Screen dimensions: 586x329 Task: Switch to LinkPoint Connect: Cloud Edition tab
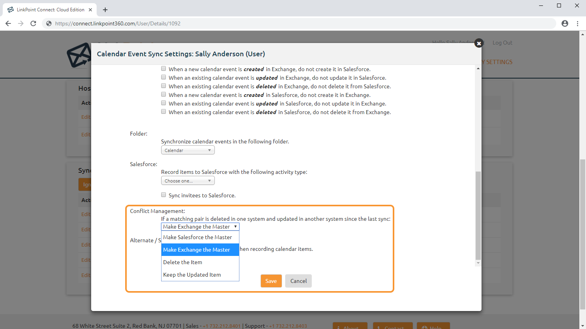point(50,10)
